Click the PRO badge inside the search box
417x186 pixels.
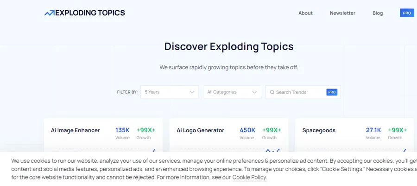(x=332, y=92)
